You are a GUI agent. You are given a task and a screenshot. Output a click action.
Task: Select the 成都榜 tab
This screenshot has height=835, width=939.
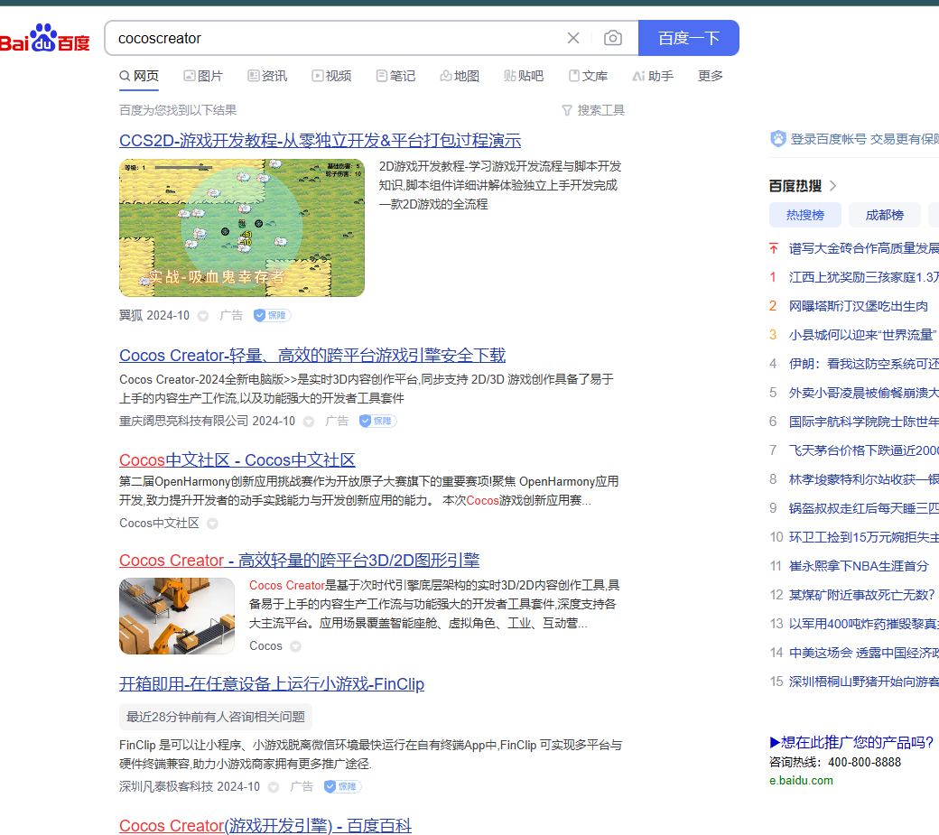click(885, 215)
